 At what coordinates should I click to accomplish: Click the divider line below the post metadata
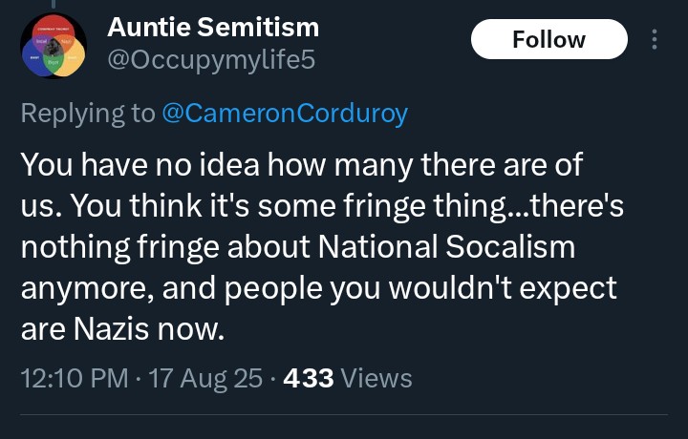pos(344,415)
